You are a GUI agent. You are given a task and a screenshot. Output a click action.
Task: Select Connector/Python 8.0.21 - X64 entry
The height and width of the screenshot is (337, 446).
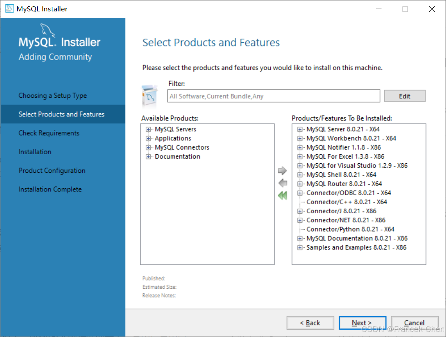pos(351,229)
